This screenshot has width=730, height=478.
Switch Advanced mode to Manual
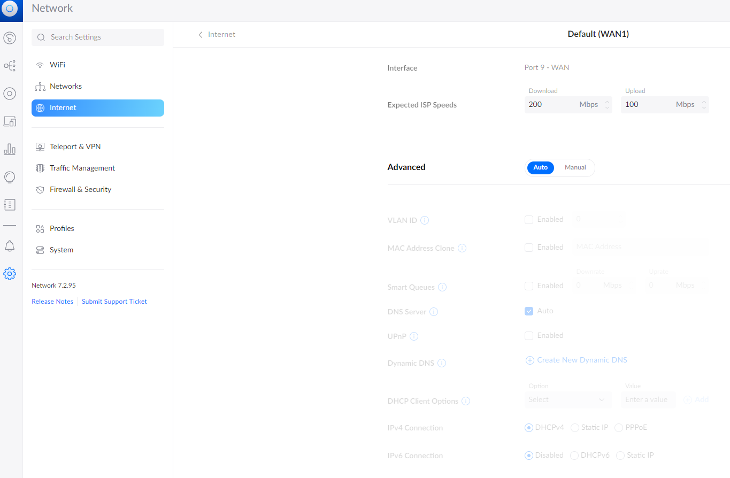(575, 167)
